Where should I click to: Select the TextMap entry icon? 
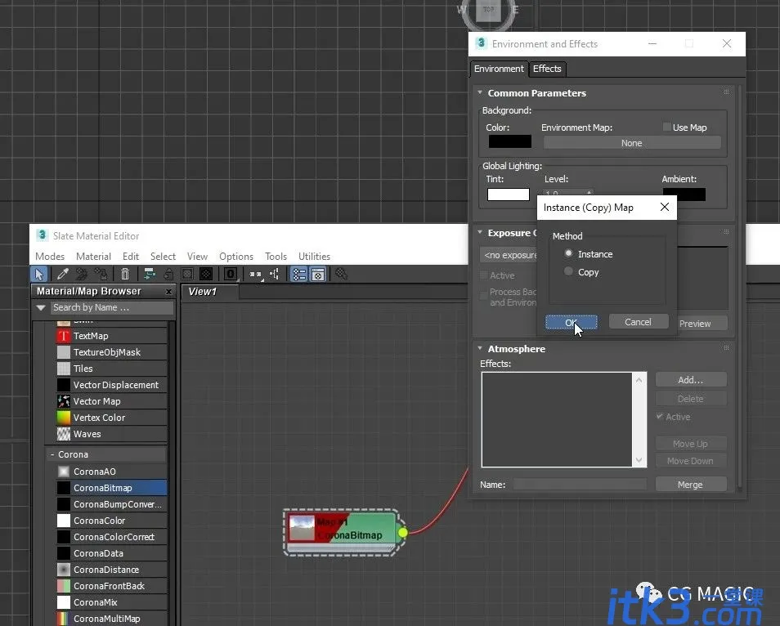click(x=64, y=336)
